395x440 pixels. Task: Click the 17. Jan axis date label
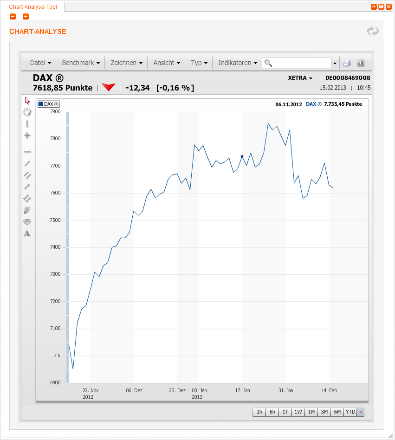[242, 391]
